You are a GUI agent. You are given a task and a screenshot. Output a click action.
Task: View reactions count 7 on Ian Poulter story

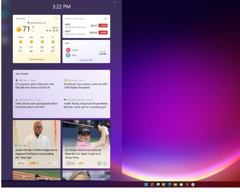coord(81,163)
